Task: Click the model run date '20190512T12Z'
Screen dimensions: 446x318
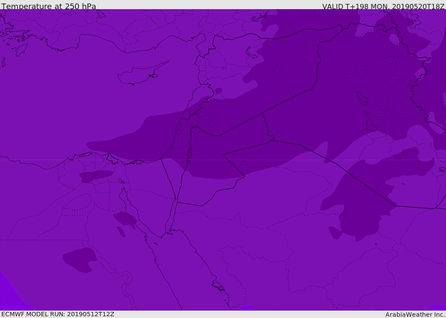Action: [90, 314]
